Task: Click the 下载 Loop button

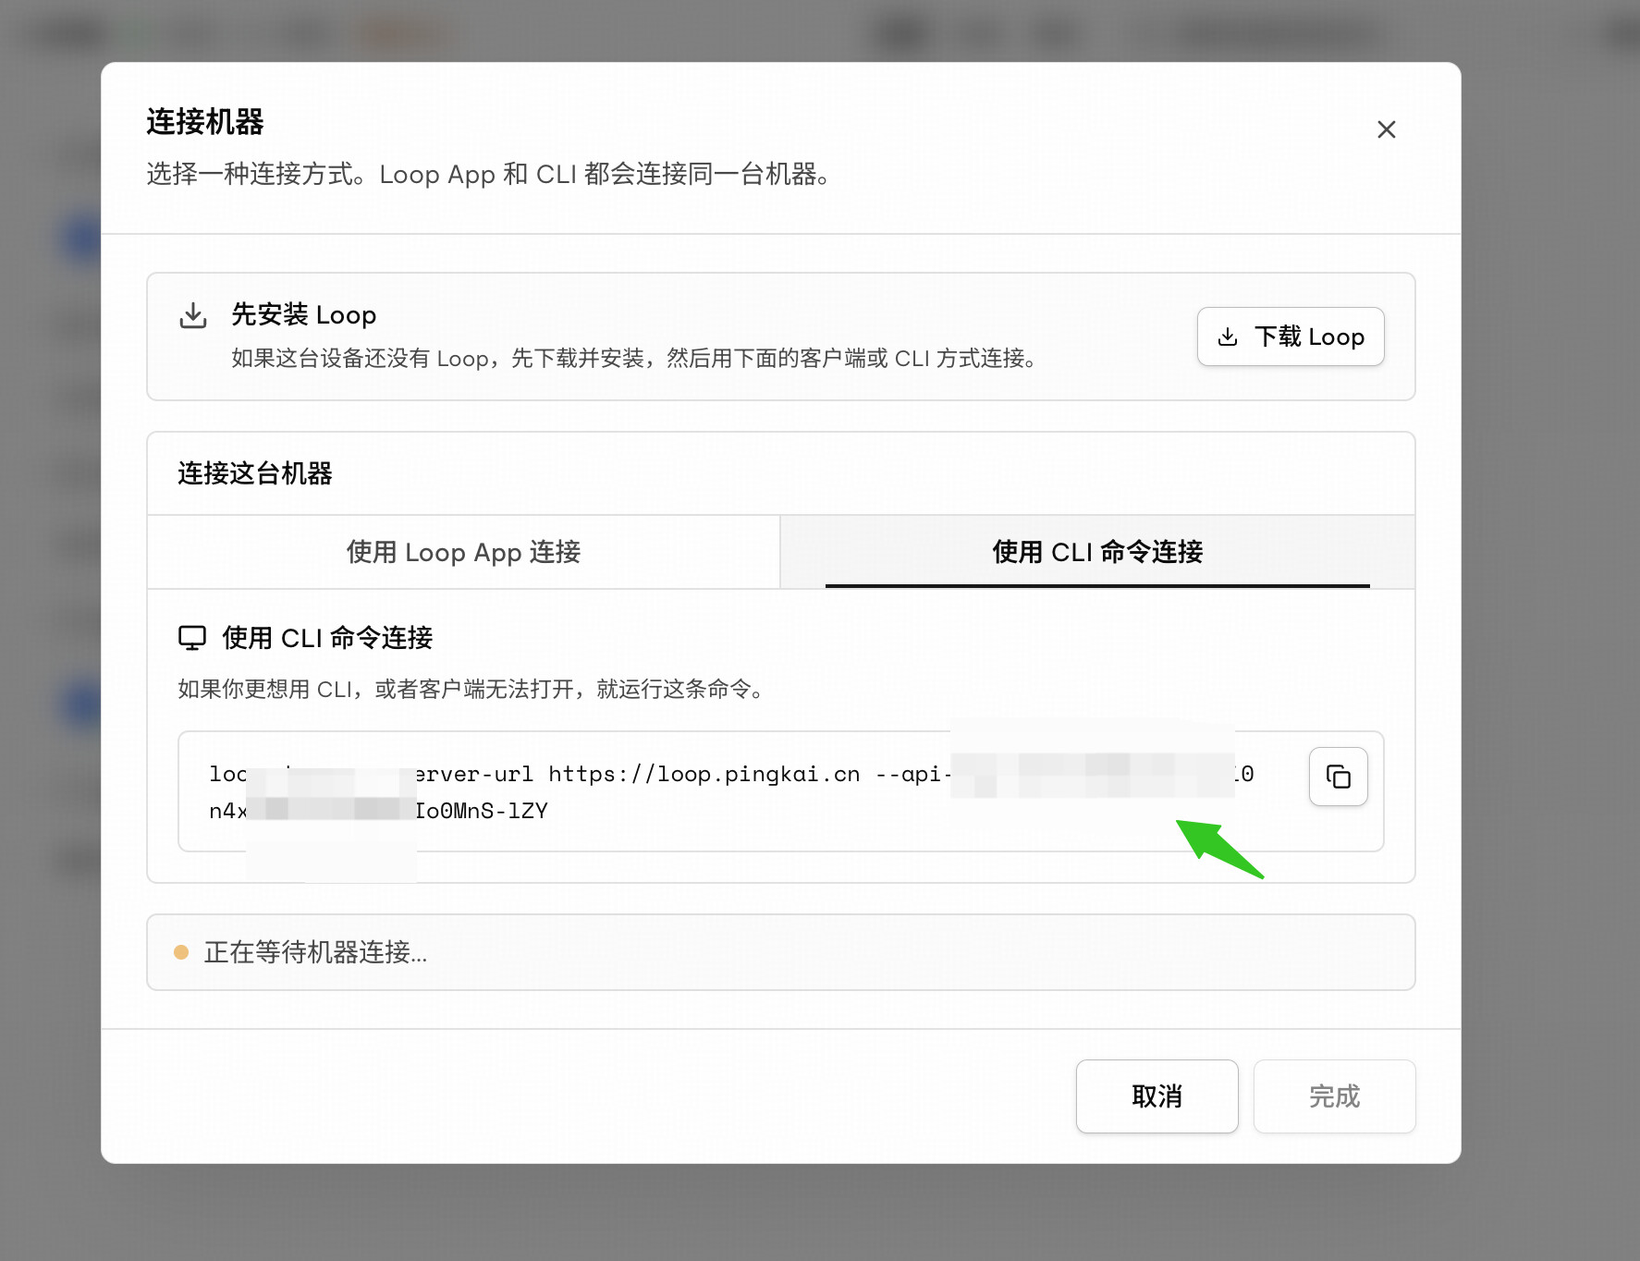Action: click(1291, 337)
